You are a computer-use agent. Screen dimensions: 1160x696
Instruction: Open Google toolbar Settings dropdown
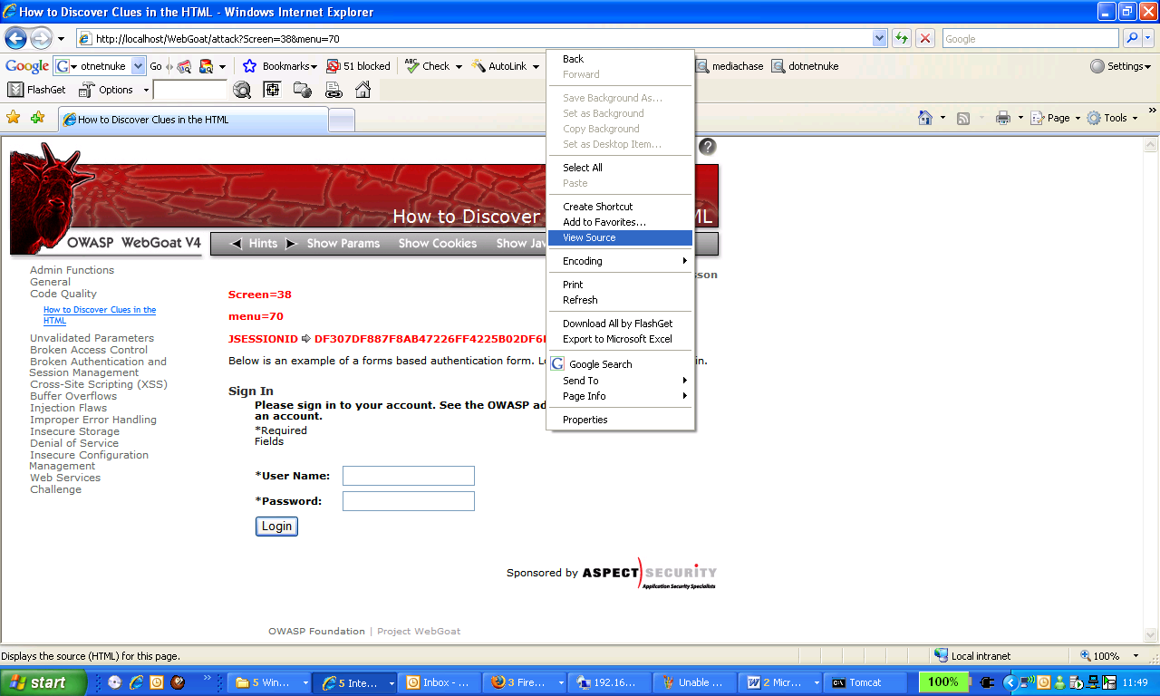pyautogui.click(x=1120, y=66)
